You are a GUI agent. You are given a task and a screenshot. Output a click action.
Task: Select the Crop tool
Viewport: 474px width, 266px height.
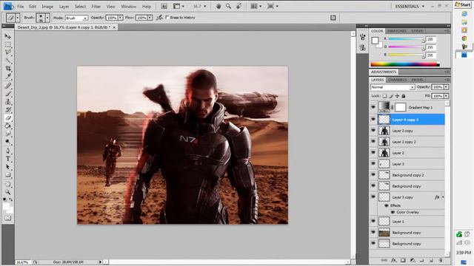click(x=8, y=69)
